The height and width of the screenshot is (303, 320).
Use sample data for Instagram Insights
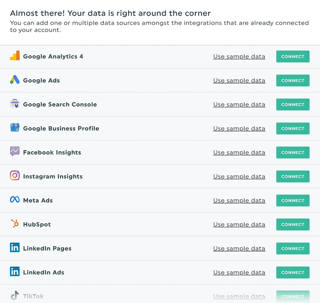tap(239, 176)
